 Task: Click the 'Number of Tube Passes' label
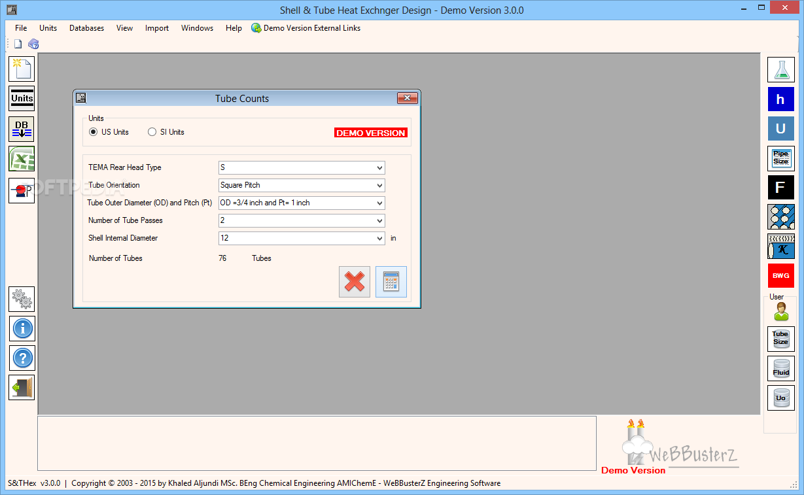pyautogui.click(x=126, y=220)
